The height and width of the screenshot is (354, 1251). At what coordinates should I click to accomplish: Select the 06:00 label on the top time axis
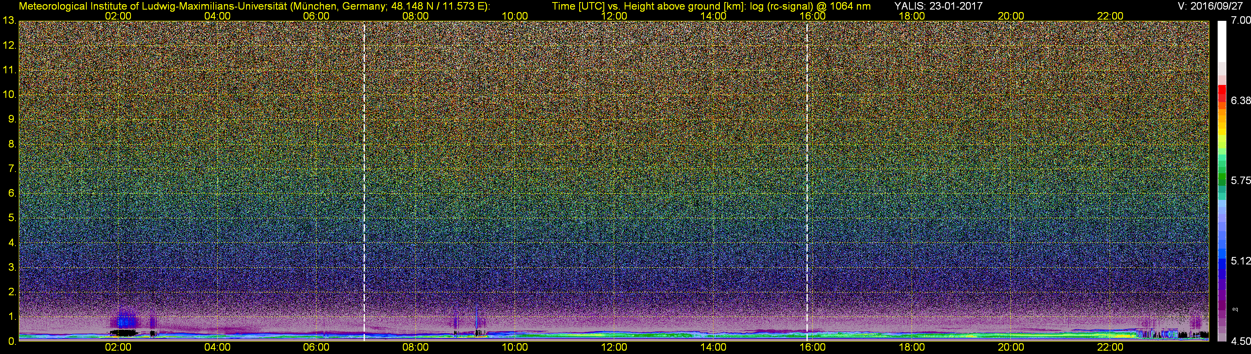(316, 16)
